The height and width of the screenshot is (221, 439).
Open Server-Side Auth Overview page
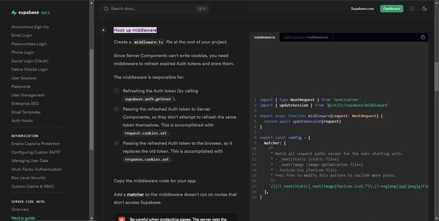20,210
